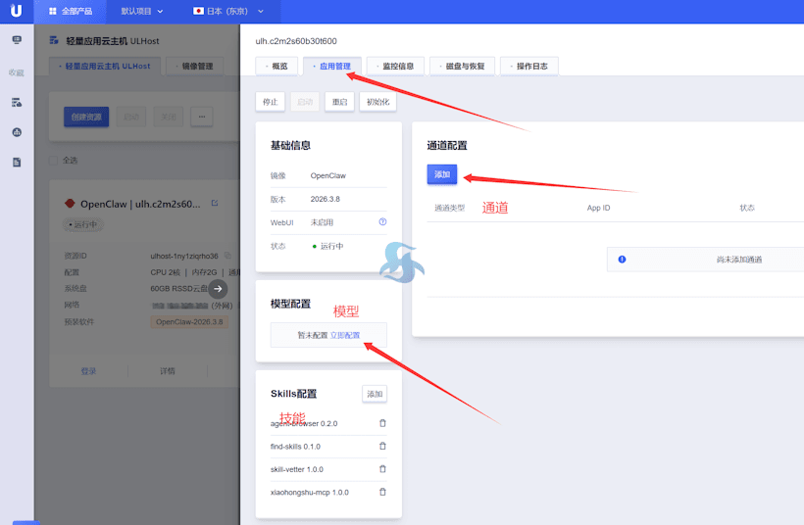Delete the agent-browser 0.2.0 skill
Image resolution: width=804 pixels, height=525 pixels.
(x=382, y=423)
